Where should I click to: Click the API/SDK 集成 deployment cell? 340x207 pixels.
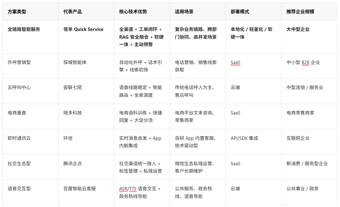(x=253, y=142)
